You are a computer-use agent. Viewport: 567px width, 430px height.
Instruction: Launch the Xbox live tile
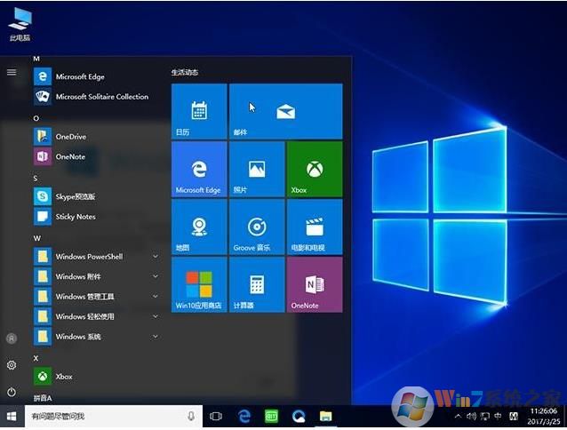click(x=315, y=170)
